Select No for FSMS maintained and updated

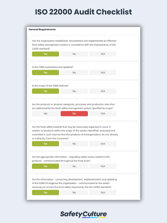point(74,72)
